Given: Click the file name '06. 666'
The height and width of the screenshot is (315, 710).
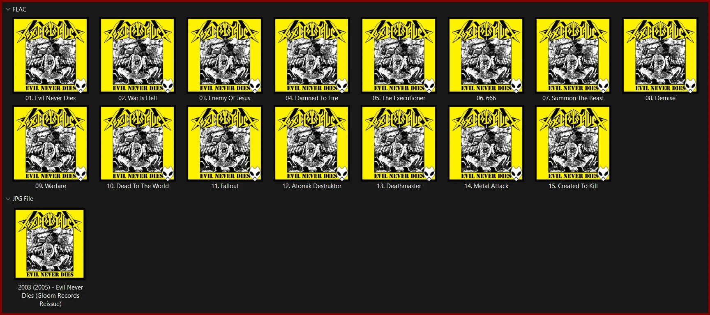Looking at the screenshot, I should [486, 98].
